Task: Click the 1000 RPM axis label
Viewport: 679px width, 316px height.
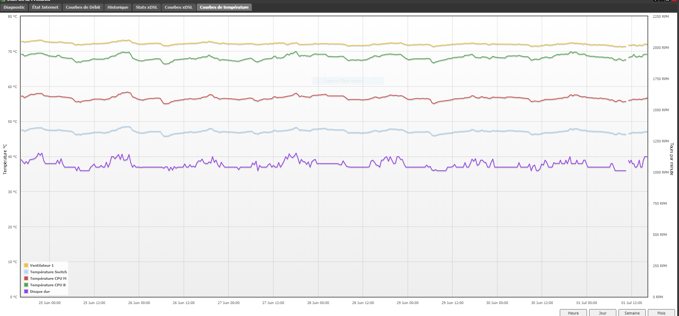Action: (661, 172)
